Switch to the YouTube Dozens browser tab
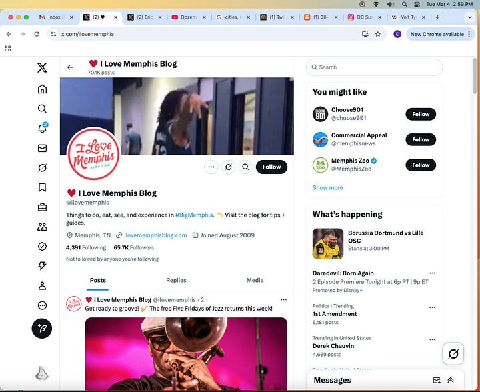480x392 pixels. [189, 17]
